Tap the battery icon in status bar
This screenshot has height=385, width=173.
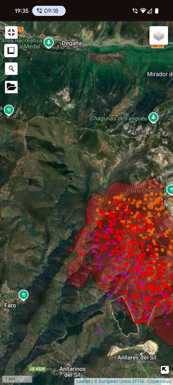tap(157, 11)
